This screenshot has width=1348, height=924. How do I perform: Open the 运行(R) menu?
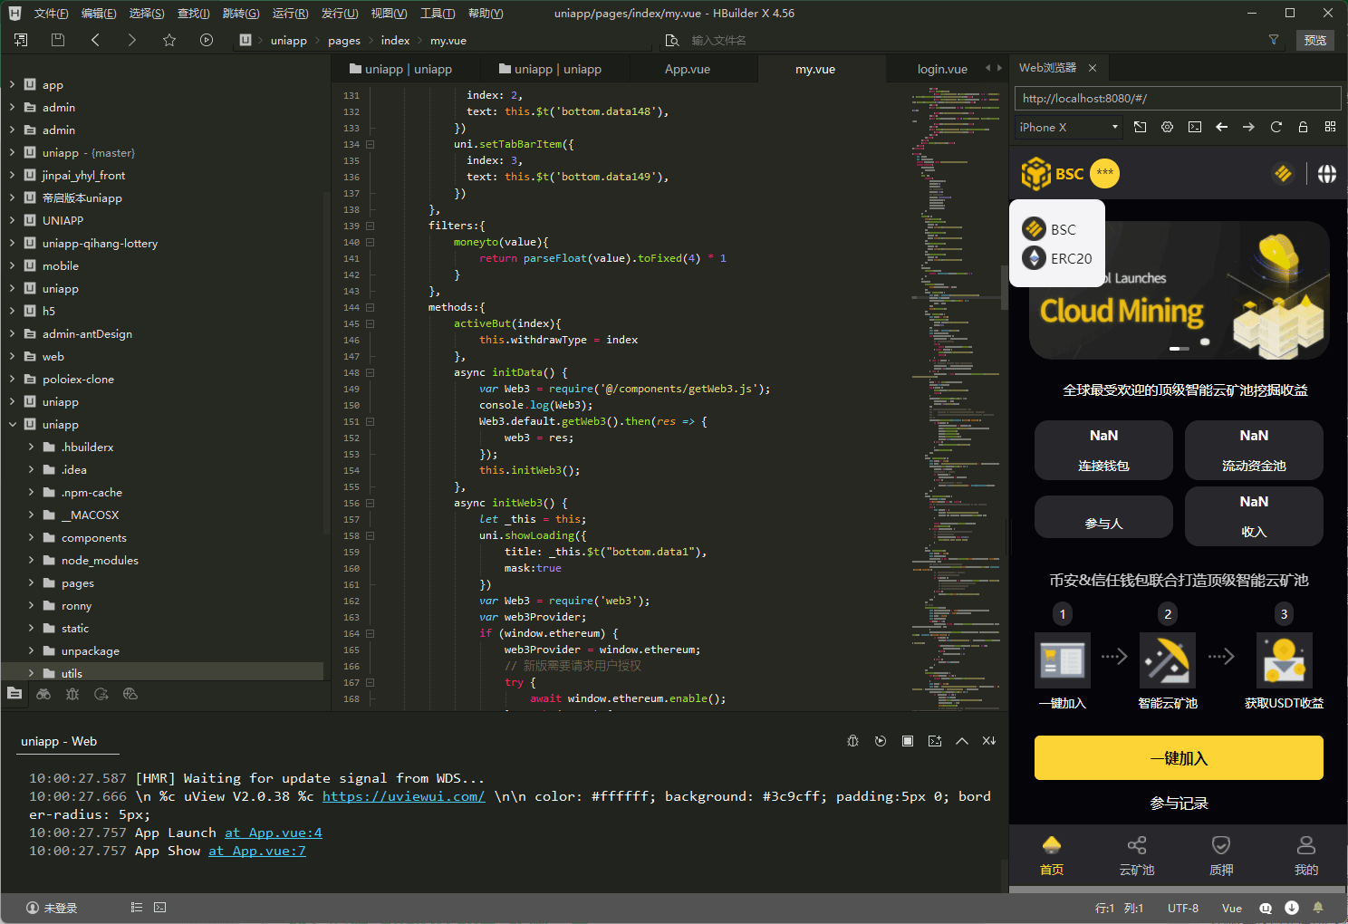tap(290, 14)
